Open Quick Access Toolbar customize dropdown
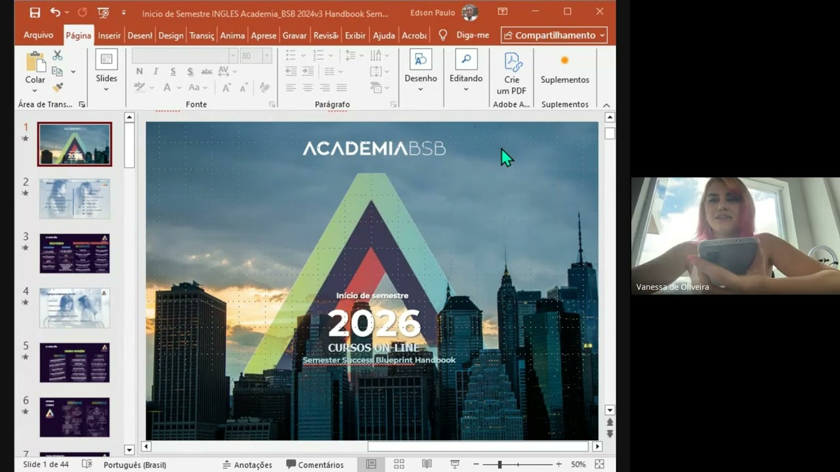The width and height of the screenshot is (840, 472). point(123,12)
